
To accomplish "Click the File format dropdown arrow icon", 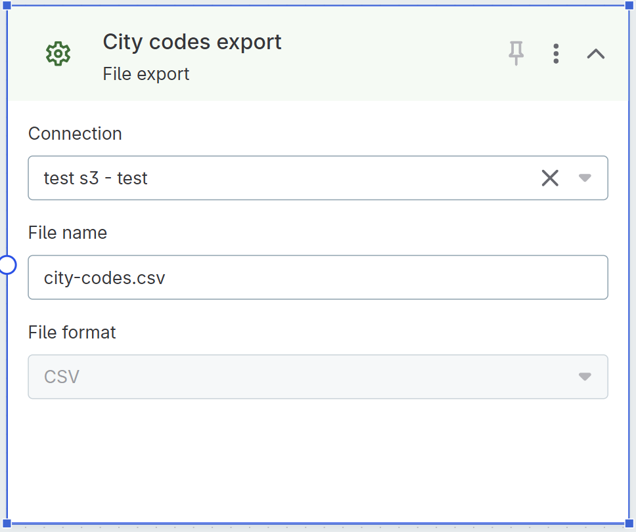I will point(584,377).
